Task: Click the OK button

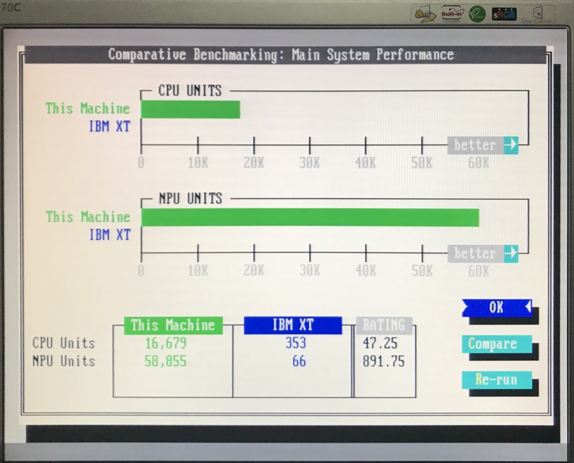Action: point(497,307)
